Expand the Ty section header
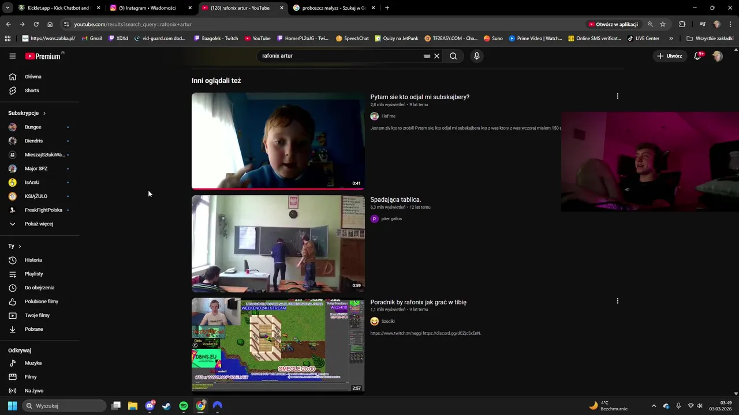This screenshot has height=415, width=739. [x=14, y=246]
